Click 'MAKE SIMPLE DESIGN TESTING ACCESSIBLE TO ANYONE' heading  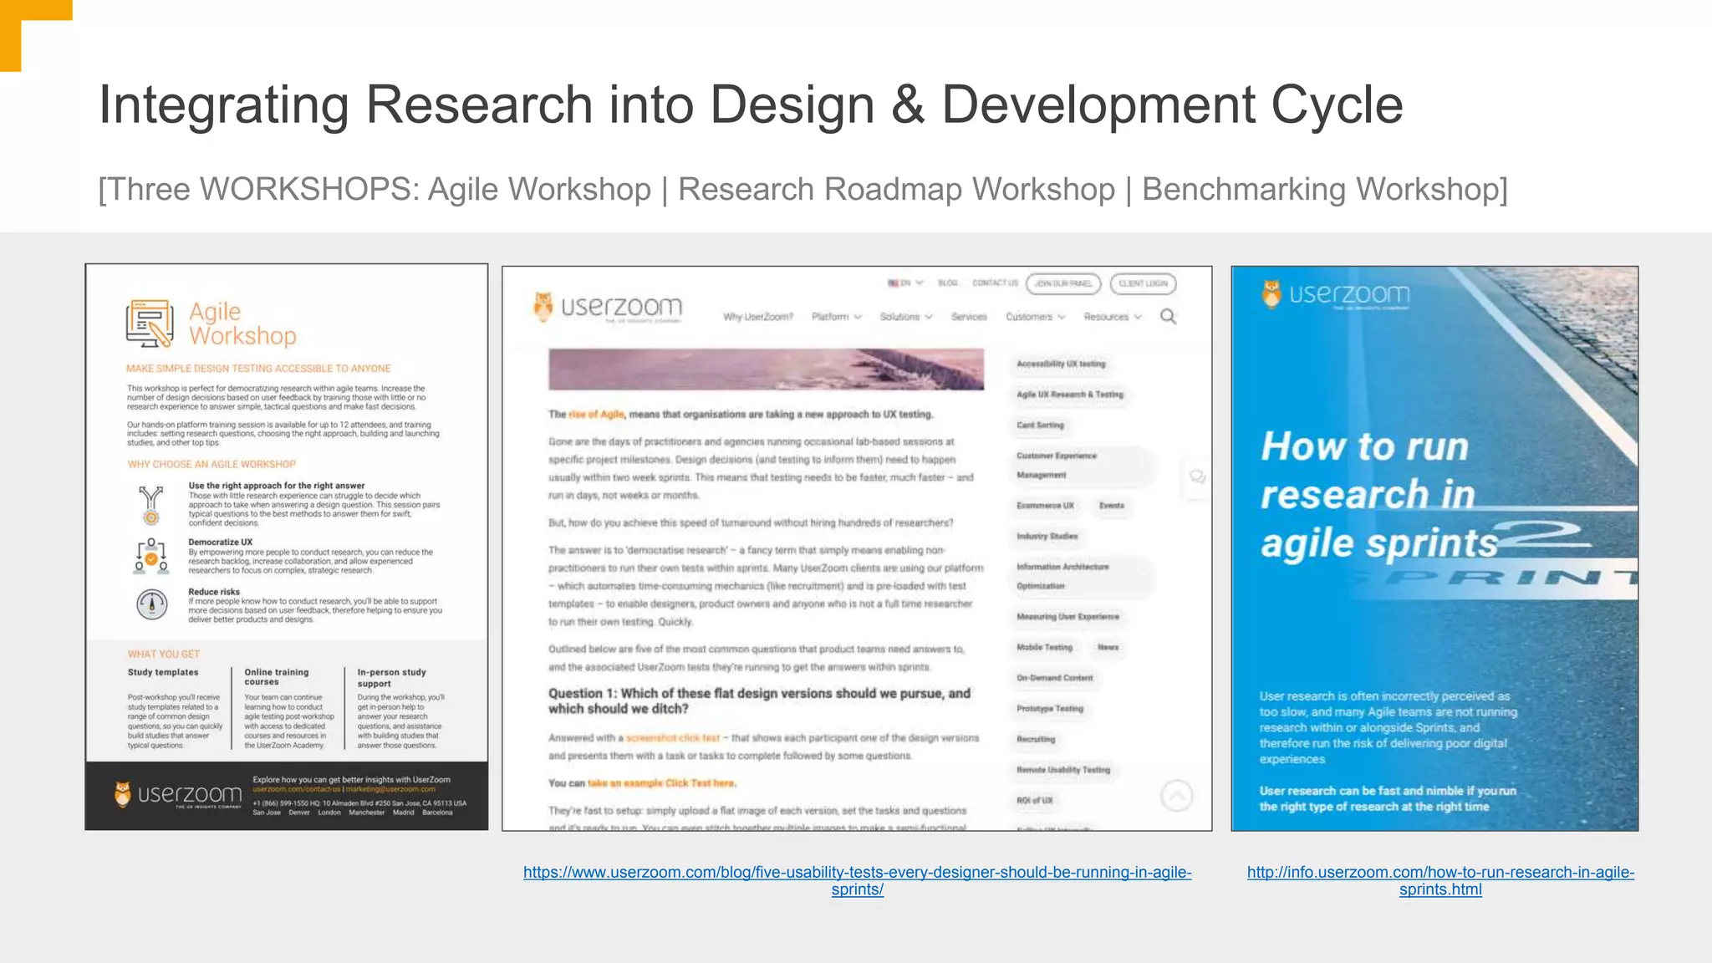(x=258, y=369)
